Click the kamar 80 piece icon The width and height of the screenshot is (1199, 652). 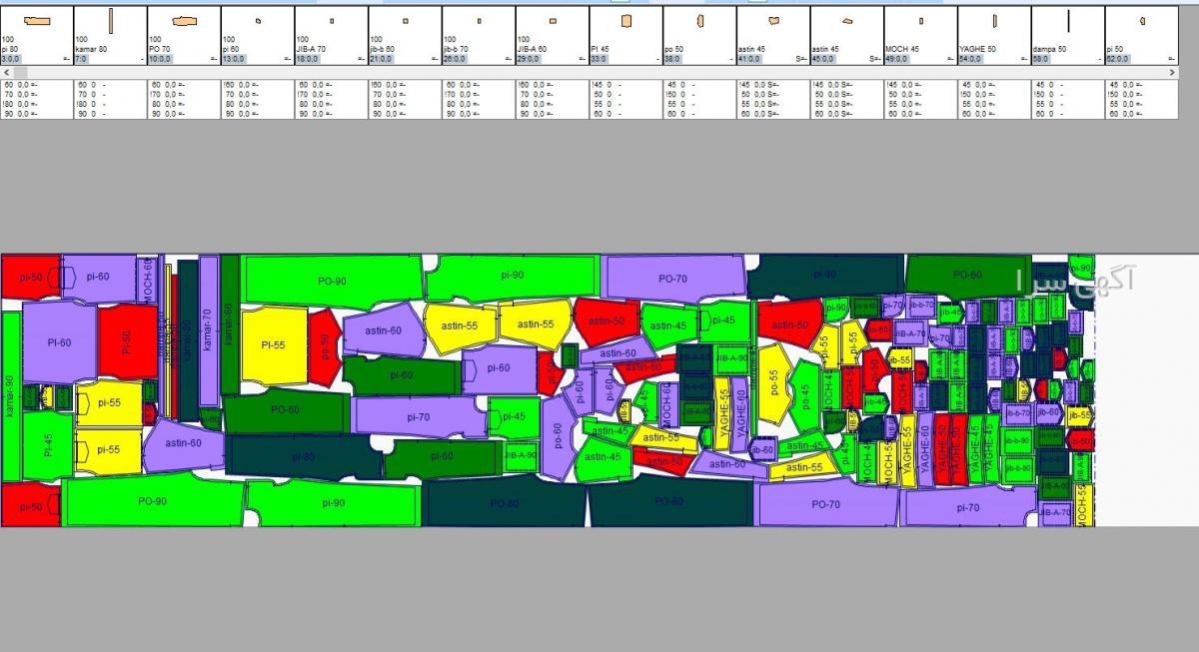pyautogui.click(x=110, y=21)
